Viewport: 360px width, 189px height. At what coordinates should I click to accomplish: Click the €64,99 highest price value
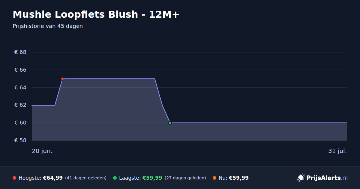coord(53,178)
